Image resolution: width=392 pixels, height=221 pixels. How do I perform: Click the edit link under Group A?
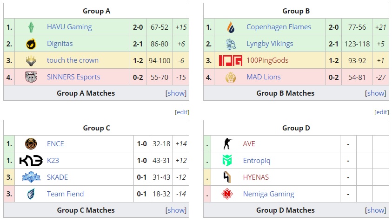click(182, 112)
